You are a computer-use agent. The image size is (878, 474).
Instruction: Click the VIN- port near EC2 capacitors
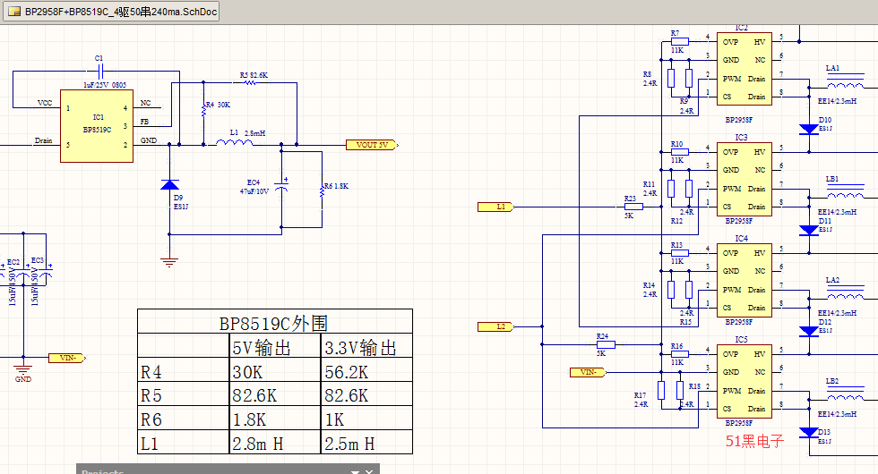point(66,358)
